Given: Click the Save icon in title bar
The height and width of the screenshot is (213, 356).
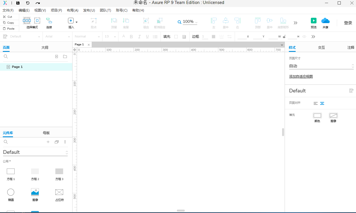Looking at the screenshot, I should tap(18, 3).
